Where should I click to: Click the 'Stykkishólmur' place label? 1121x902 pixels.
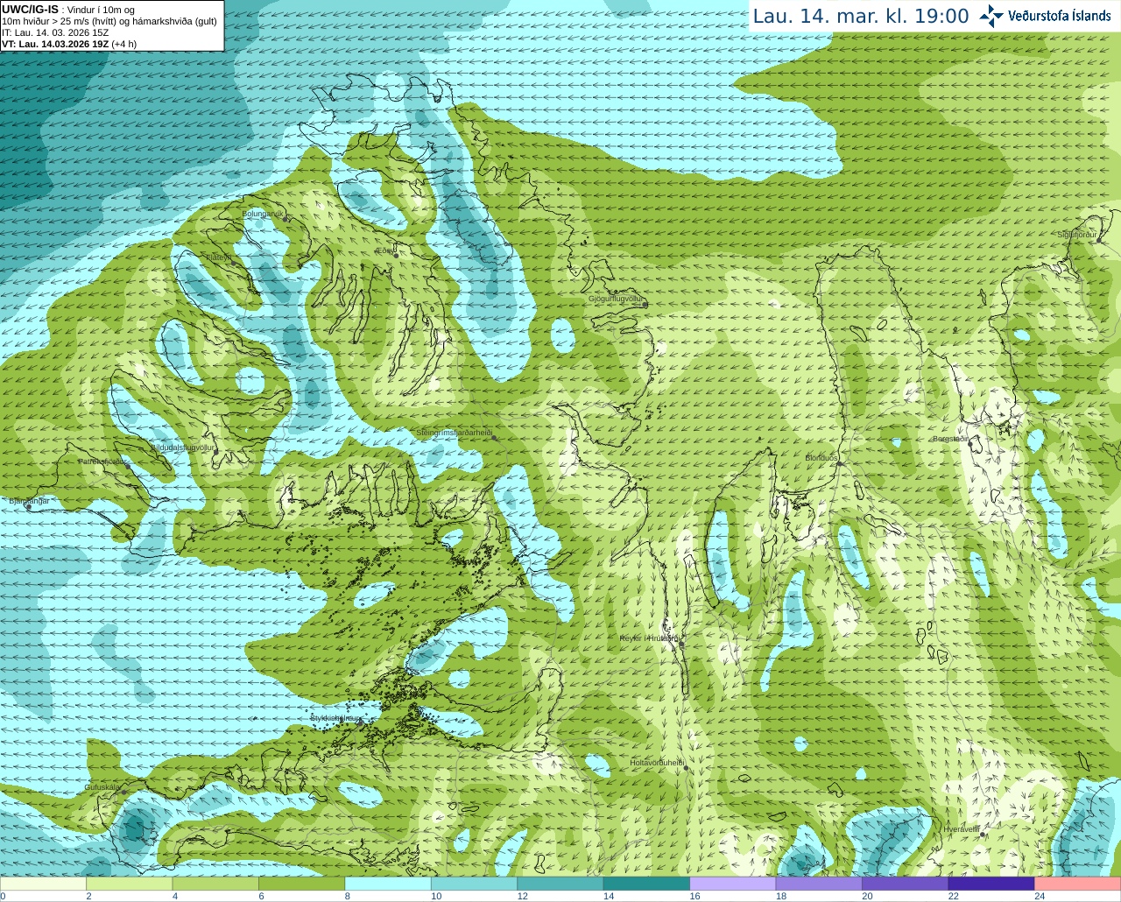(x=336, y=718)
